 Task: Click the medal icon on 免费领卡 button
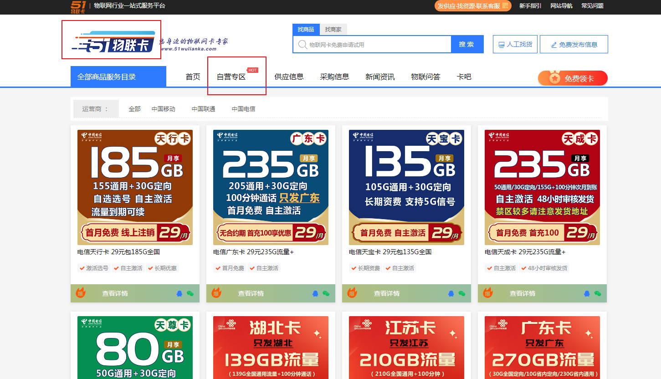click(x=554, y=78)
